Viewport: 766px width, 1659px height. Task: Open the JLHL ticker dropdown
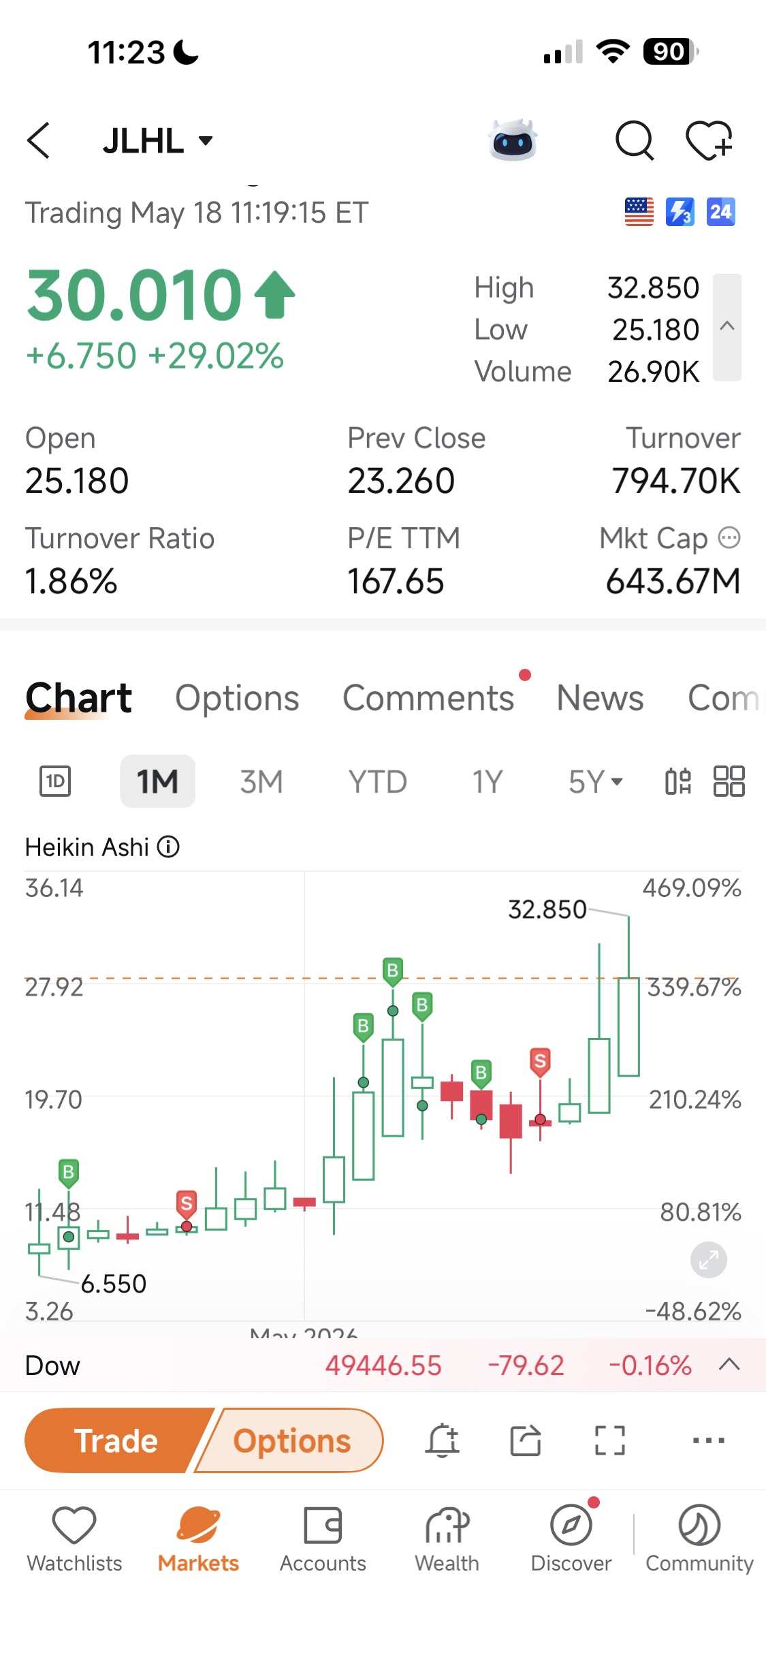coord(158,141)
